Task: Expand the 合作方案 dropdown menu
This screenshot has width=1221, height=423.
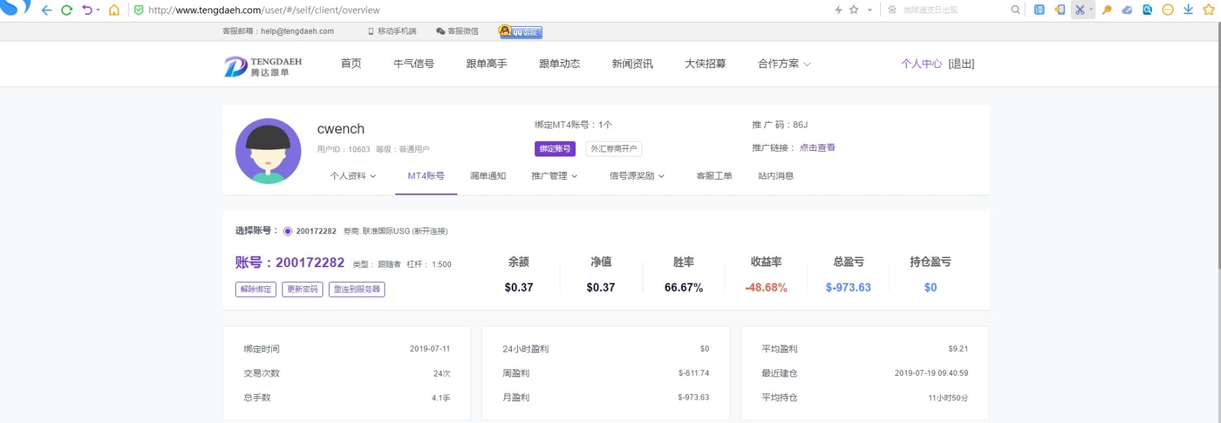Action: tap(784, 64)
